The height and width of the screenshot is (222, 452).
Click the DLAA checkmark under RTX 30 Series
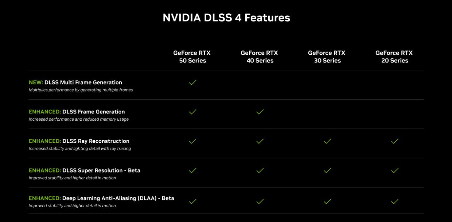[x=327, y=201]
